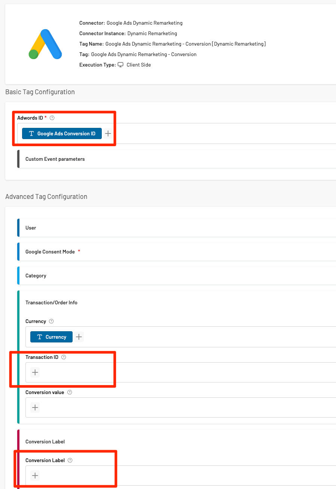Click the Google Ads logo image
This screenshot has width=336, height=489.
pyautogui.click(x=45, y=44)
